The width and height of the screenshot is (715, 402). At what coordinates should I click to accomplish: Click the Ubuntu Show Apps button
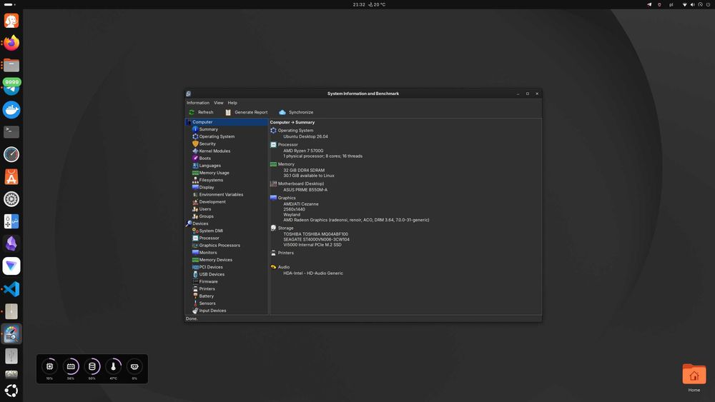pos(11,391)
